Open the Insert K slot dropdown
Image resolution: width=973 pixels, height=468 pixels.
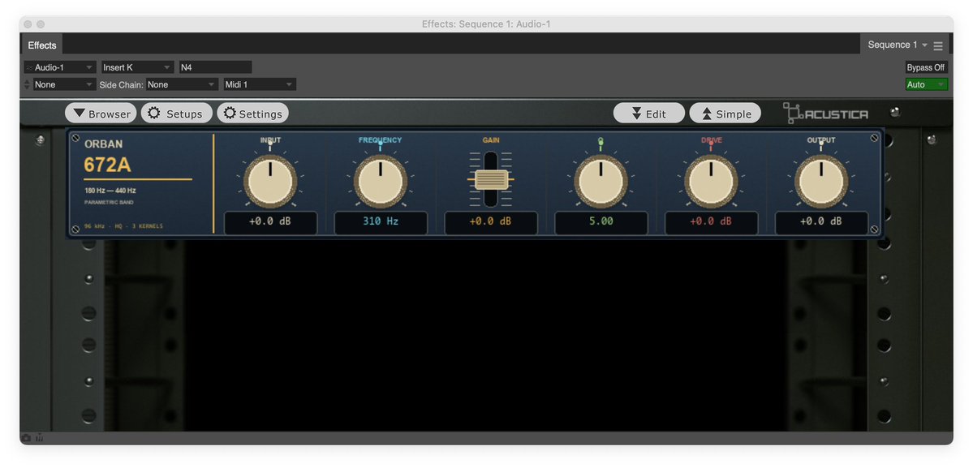click(x=138, y=67)
